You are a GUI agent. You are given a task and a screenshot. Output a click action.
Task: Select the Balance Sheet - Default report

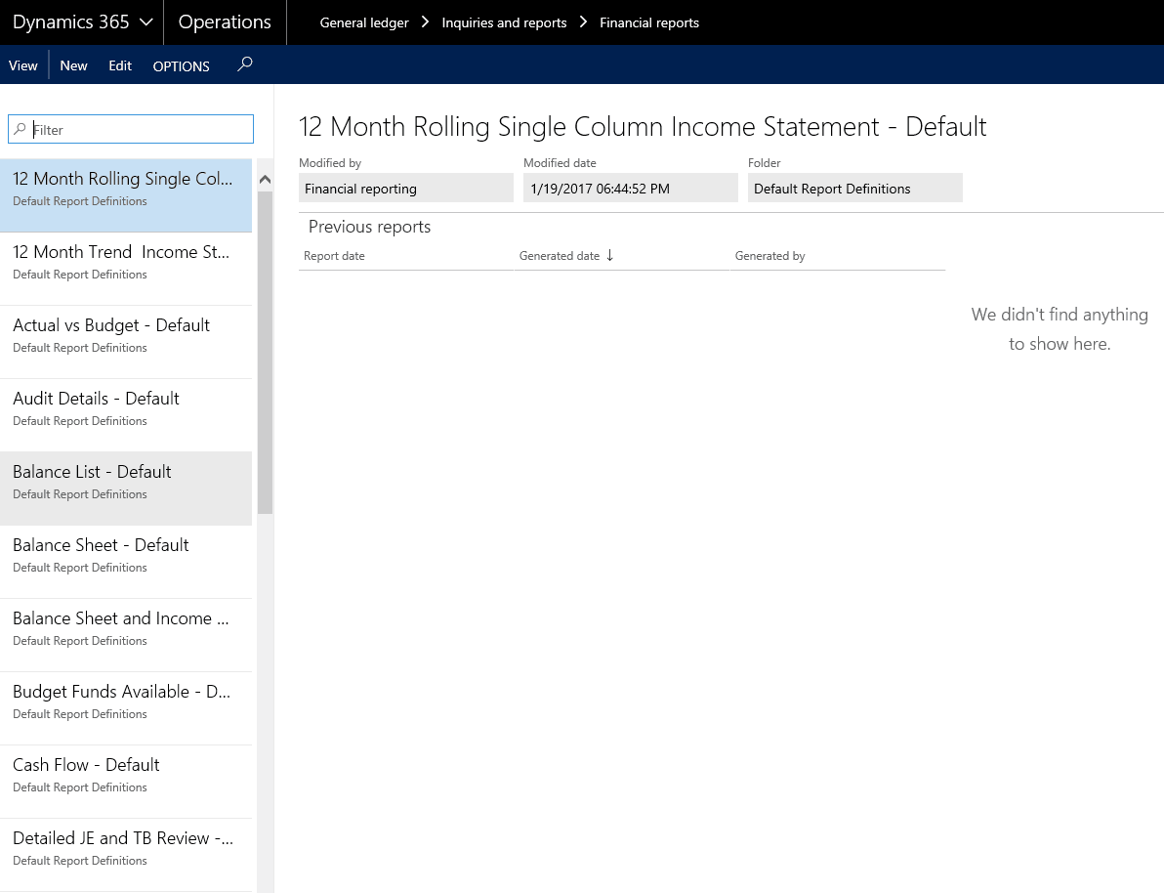[101, 545]
